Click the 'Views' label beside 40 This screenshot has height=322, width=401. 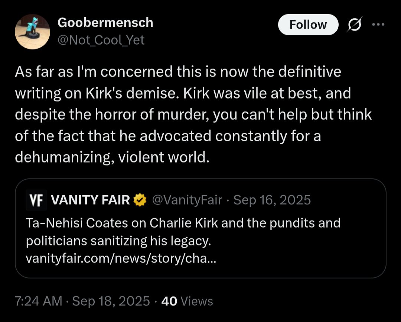pos(197,301)
